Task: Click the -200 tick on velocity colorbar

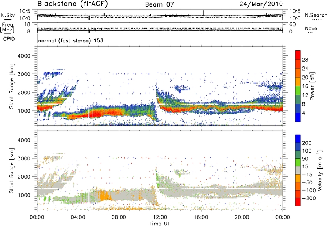Action: (x=309, y=198)
